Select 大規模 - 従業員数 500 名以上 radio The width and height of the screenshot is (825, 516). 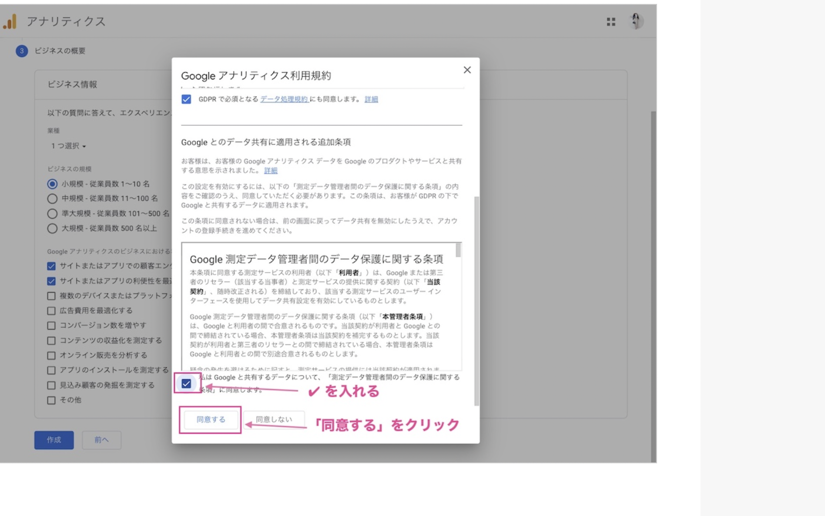point(52,229)
